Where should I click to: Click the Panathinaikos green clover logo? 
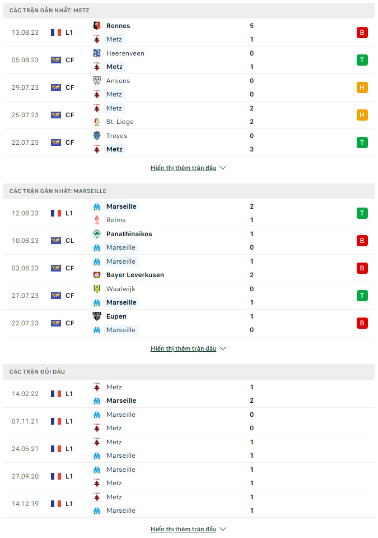(x=97, y=234)
